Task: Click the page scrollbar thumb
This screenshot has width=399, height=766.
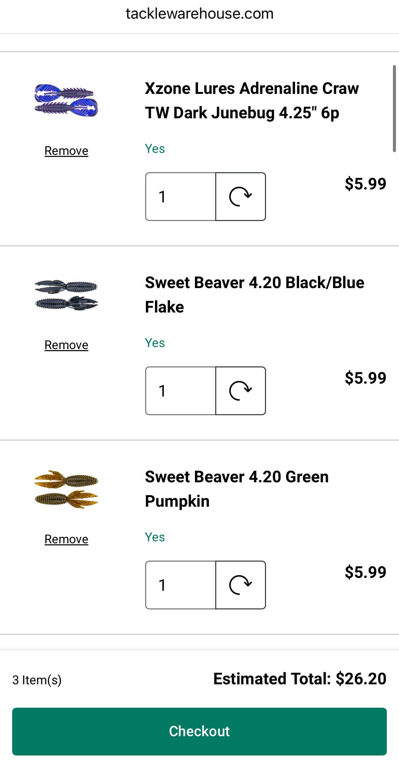Action: click(394, 108)
